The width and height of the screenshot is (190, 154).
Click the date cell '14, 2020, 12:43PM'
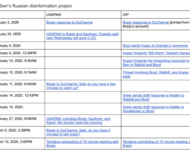click(22, 97)
